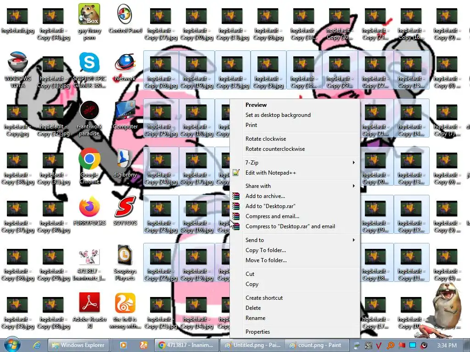
Task: Click the red flag tray icon
Action: pos(402,346)
